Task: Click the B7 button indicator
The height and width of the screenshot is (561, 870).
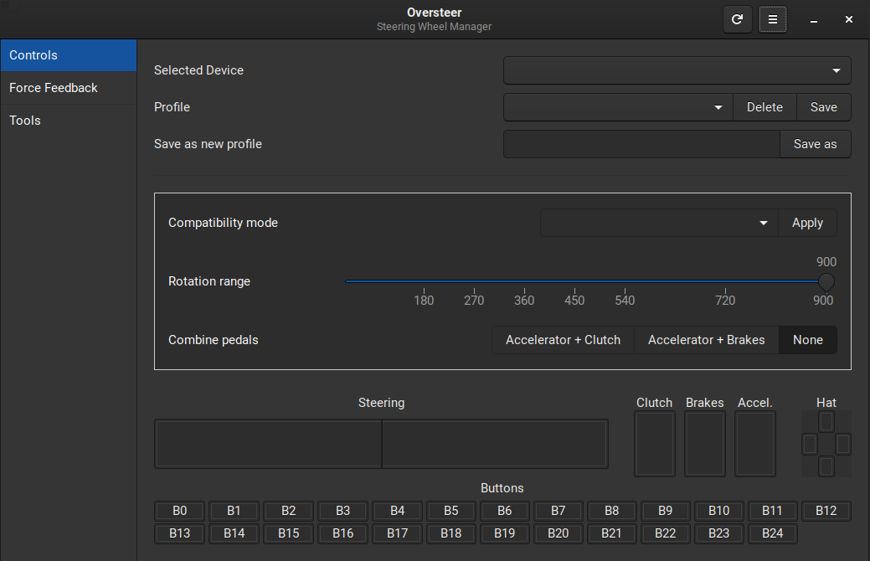Action: [559, 511]
